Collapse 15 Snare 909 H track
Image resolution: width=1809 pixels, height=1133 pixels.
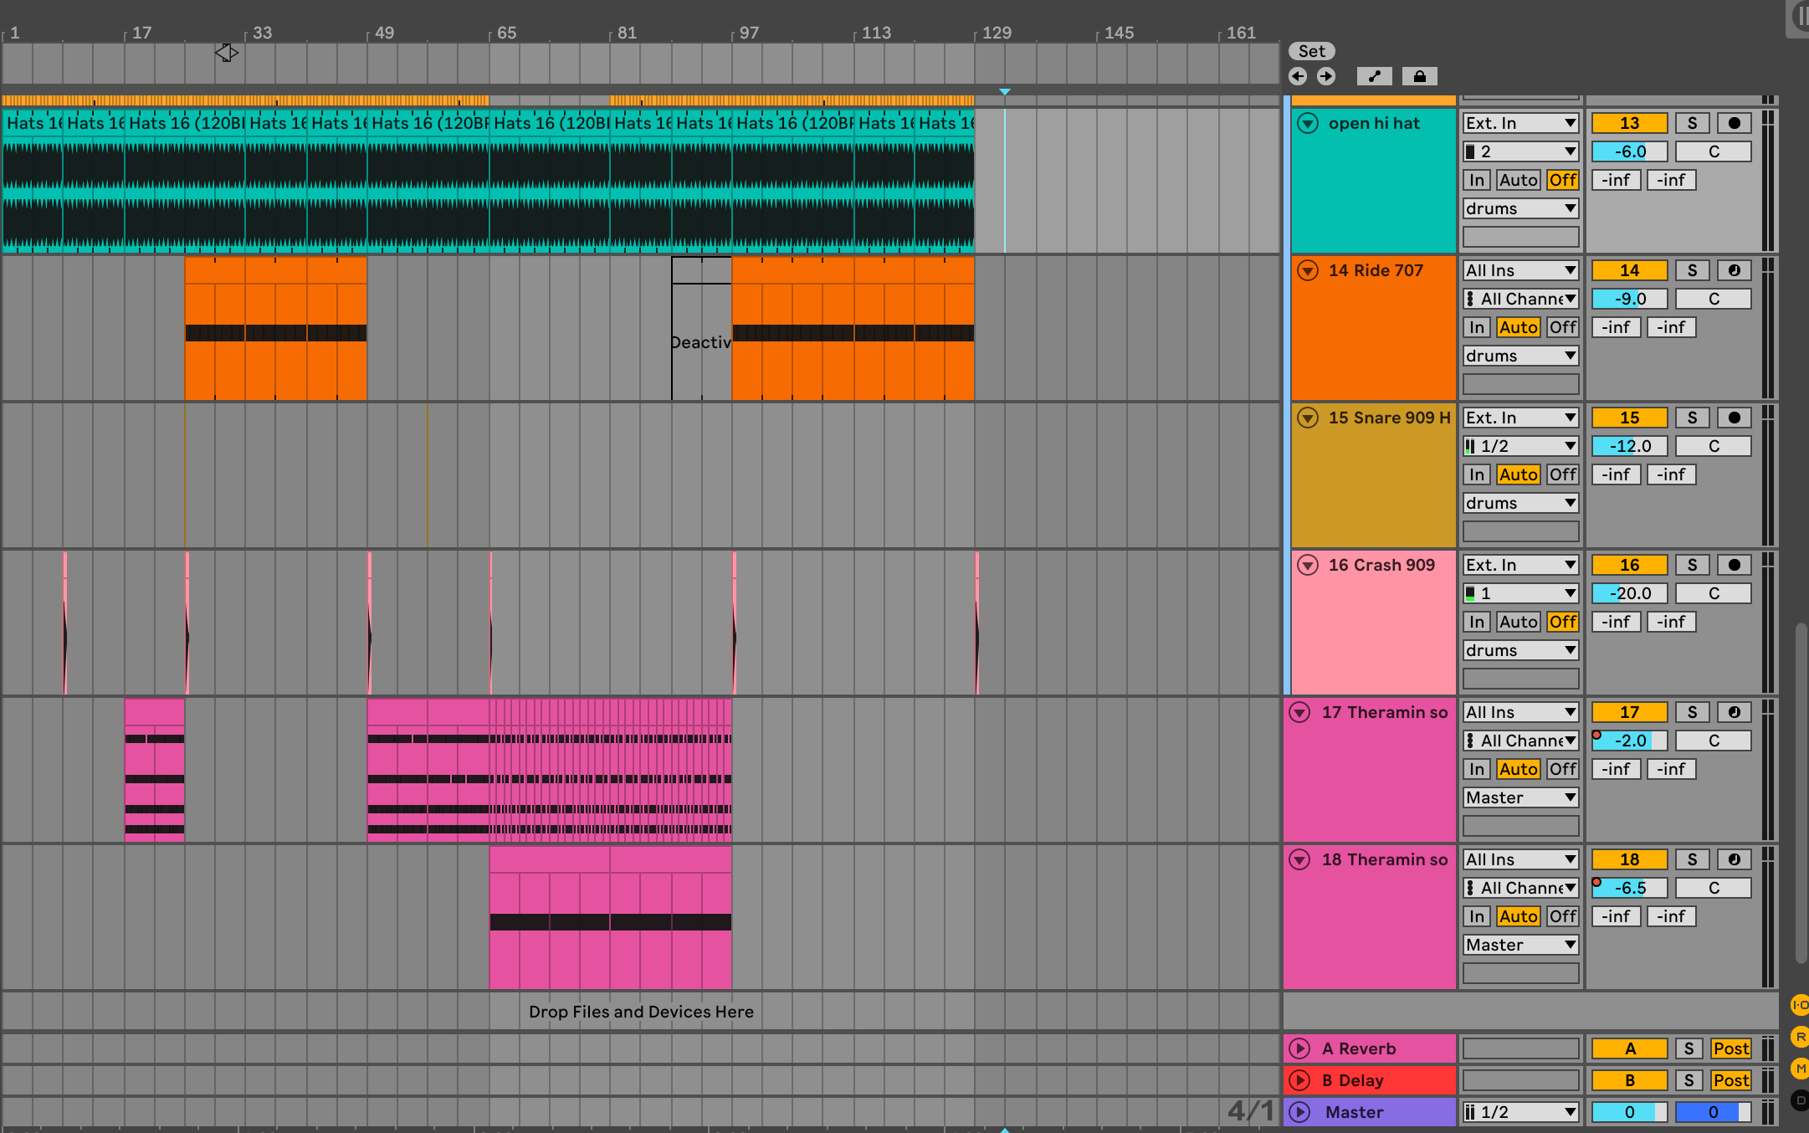pos(1307,418)
